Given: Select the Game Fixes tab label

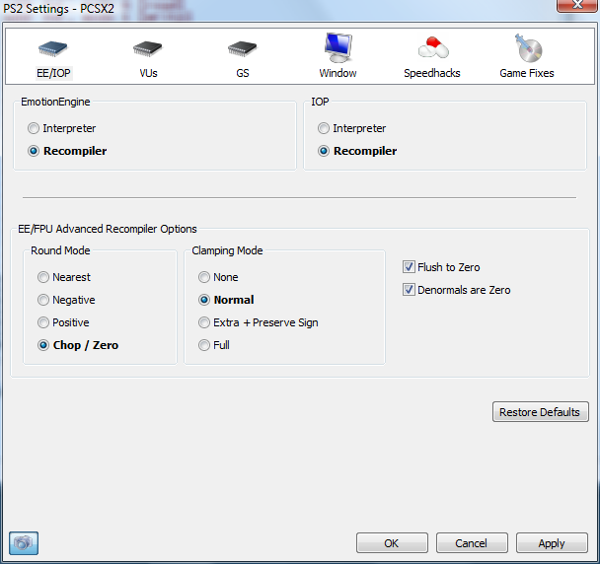Looking at the screenshot, I should pyautogui.click(x=527, y=73).
